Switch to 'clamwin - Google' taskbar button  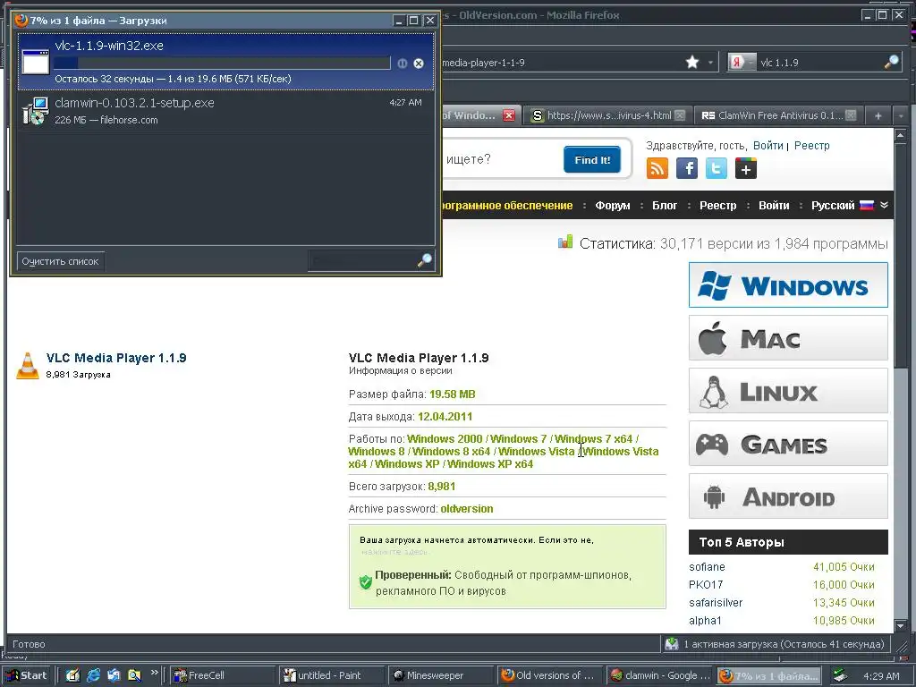coord(659,675)
